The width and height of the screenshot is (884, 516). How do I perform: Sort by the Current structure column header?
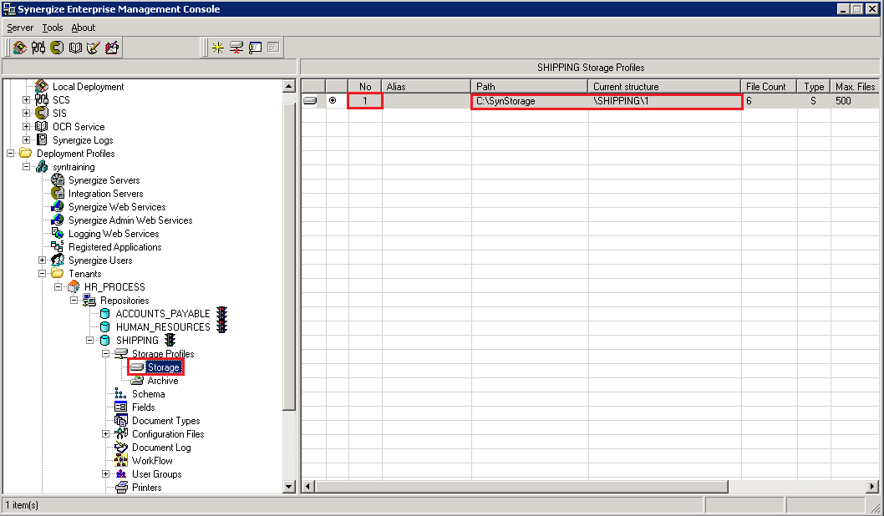click(664, 86)
